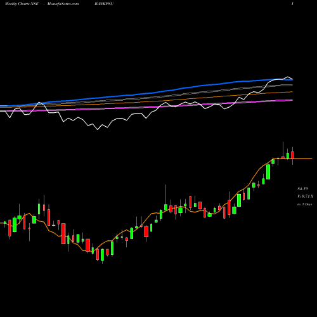Image resolution: width=317 pixels, height=317 pixels.
Task: Click the final red candlestick on the chart
Action: tap(292, 155)
